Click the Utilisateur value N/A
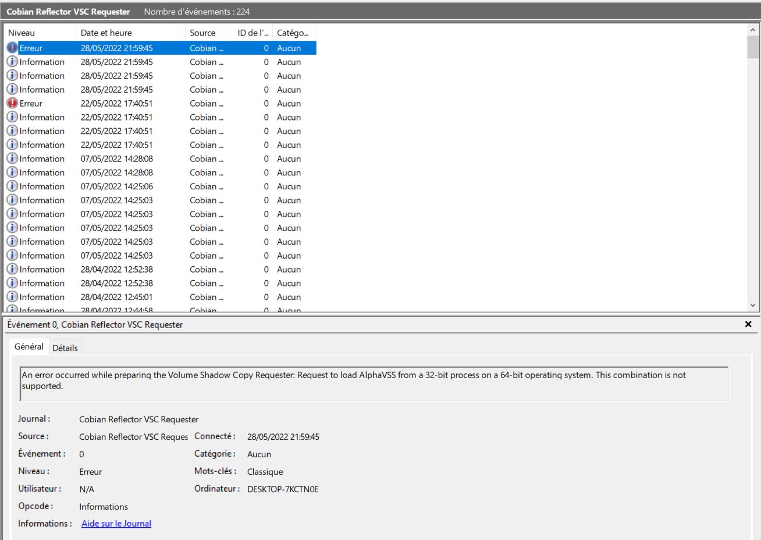Image resolution: width=761 pixels, height=540 pixels. click(x=87, y=489)
